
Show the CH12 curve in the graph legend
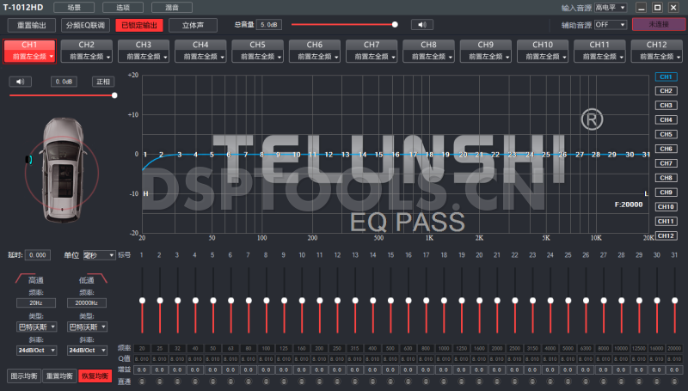(666, 235)
